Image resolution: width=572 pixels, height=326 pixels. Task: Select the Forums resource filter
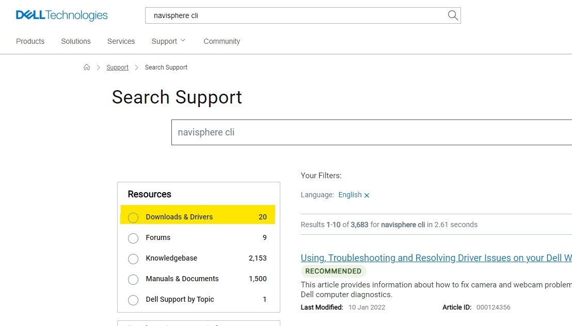pos(133,238)
